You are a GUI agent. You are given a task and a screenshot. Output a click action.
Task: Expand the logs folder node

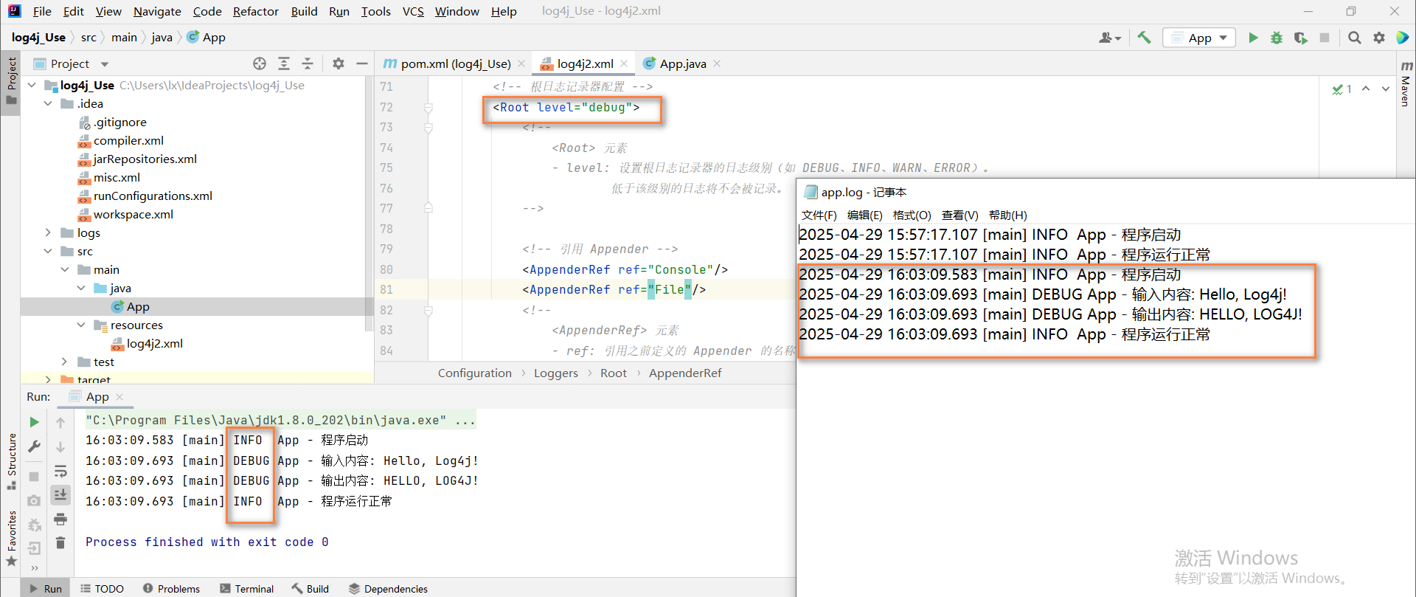48,233
